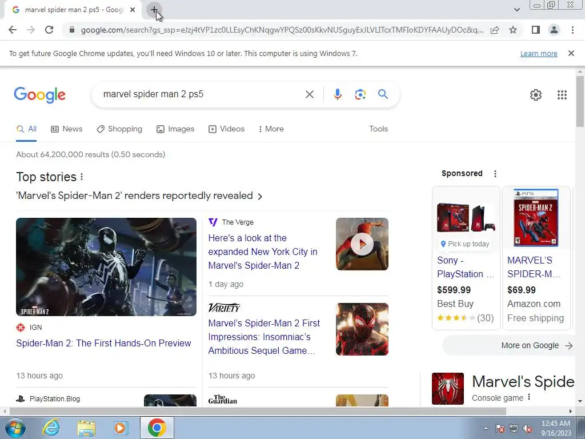View site security lock information

[x=72, y=30]
